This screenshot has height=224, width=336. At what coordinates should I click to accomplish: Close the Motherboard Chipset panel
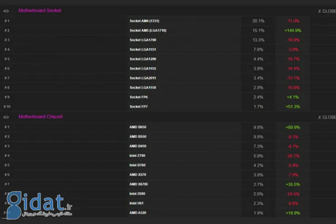326,117
